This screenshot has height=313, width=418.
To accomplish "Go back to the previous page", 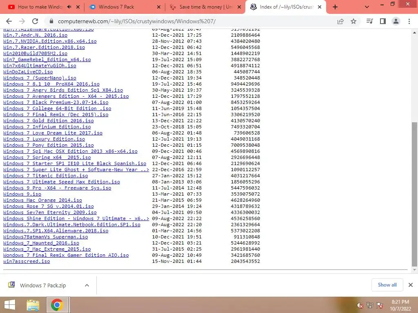I will [9, 21].
